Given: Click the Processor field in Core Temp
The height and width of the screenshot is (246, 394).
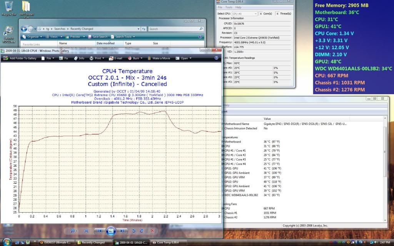Looking at the screenshot, I should coord(262,38).
